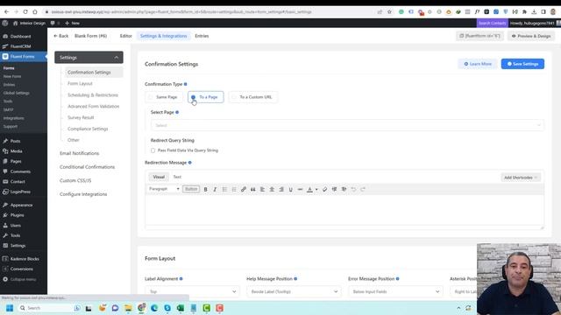
Task: Open Conditional Confirmations settings
Action: click(x=88, y=167)
